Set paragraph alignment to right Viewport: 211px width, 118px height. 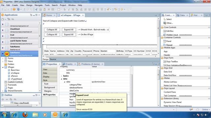(102, 10)
